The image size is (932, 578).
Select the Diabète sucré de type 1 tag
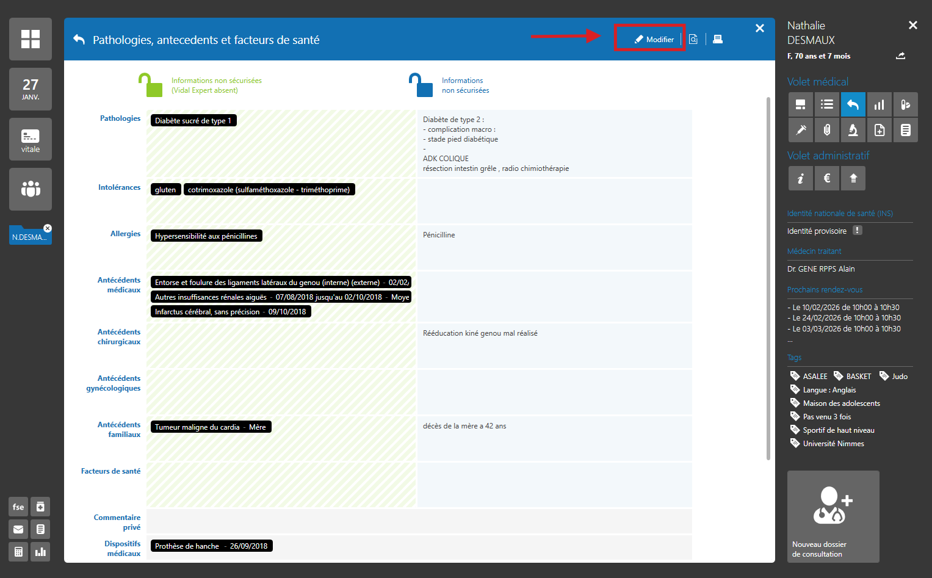(x=193, y=121)
